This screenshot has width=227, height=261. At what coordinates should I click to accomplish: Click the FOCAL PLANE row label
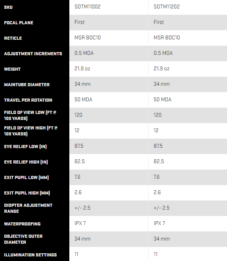[x=19, y=23]
